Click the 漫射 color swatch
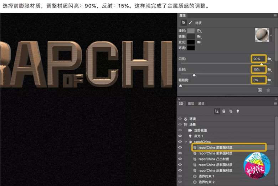 [x=191, y=31]
